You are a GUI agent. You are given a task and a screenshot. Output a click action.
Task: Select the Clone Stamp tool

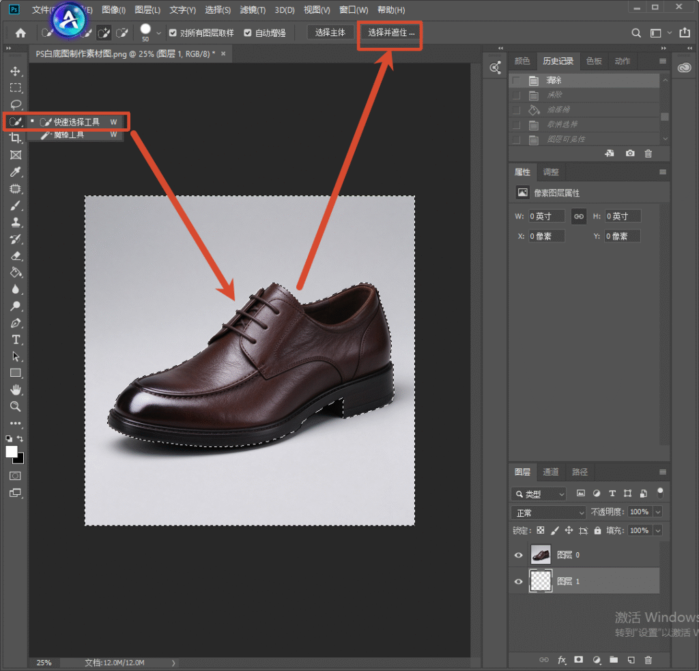16,222
